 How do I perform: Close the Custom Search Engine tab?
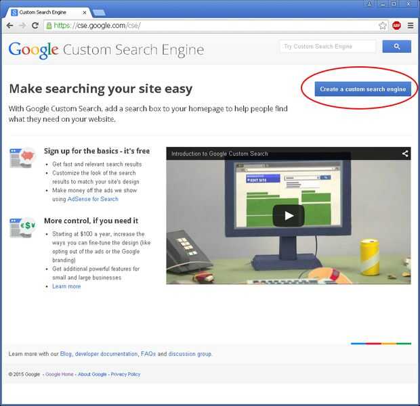85,12
